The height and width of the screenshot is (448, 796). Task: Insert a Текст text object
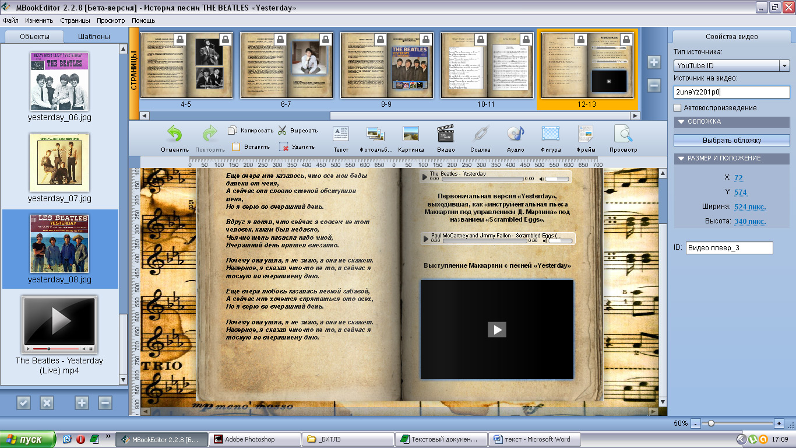341,139
